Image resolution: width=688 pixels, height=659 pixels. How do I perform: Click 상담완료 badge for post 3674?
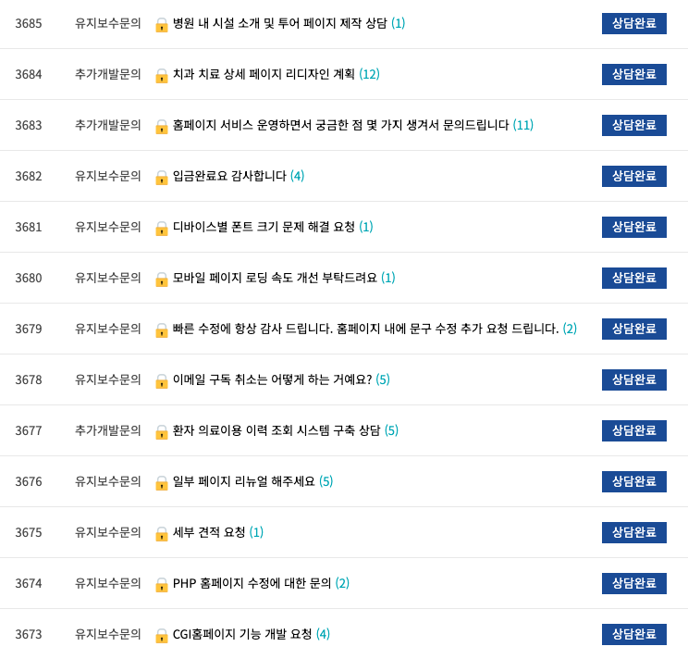(633, 583)
